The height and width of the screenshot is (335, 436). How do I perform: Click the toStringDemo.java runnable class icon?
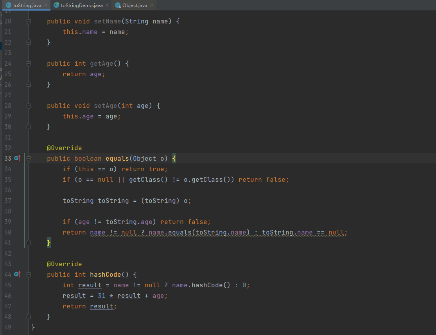pyautogui.click(x=56, y=5)
